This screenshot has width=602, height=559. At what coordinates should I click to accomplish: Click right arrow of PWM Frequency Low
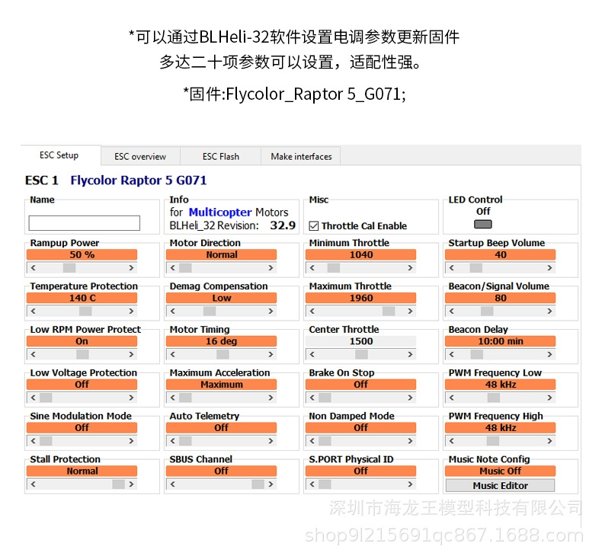(x=549, y=398)
